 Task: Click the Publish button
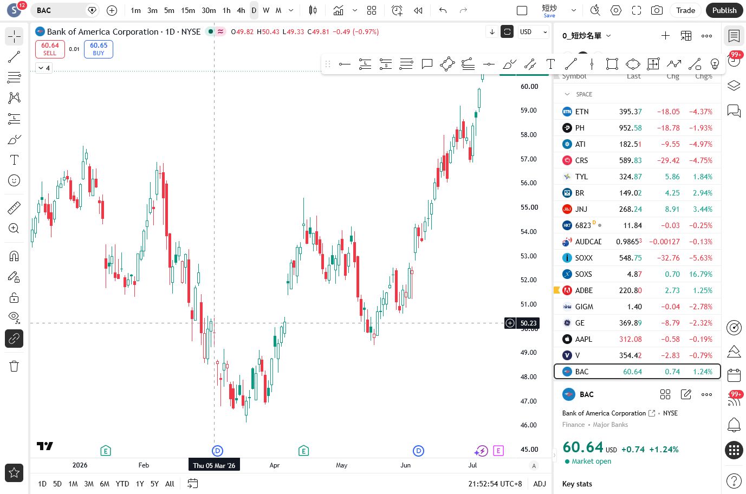[x=724, y=10]
